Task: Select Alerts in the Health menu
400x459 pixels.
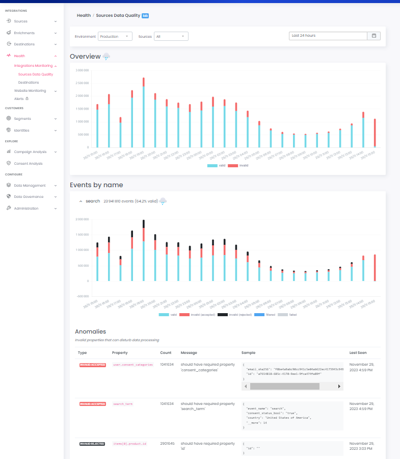Action: tap(19, 98)
